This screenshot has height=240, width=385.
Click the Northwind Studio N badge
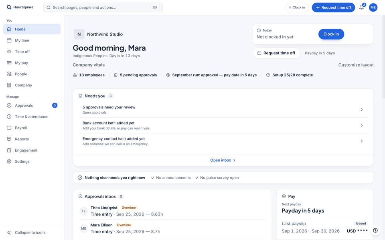click(79, 34)
